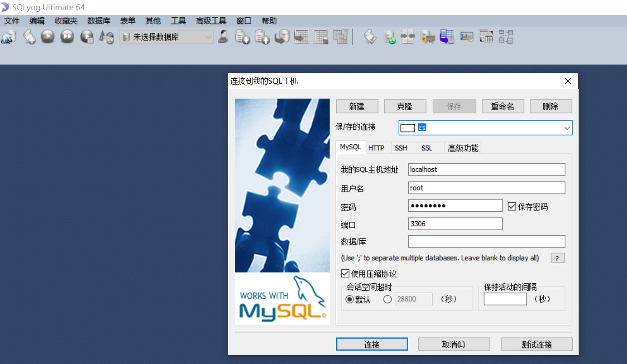Click the connection color box beside zs
This screenshot has height=364, width=627.
407,128
